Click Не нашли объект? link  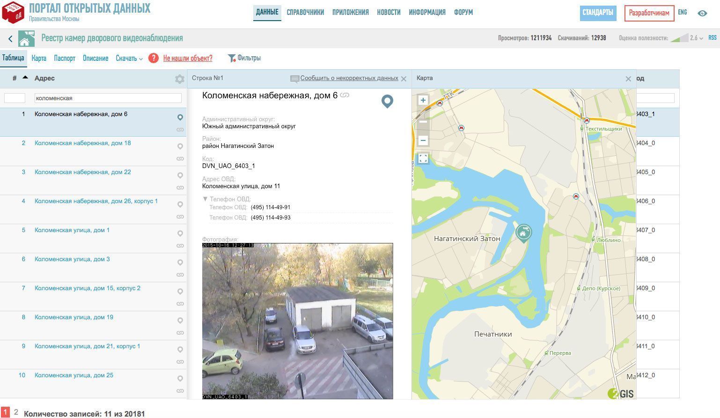(188, 59)
